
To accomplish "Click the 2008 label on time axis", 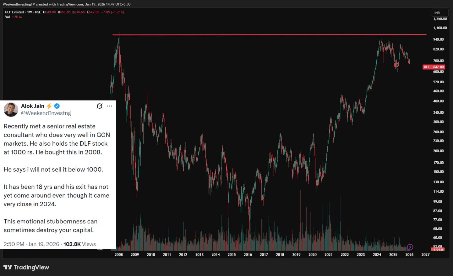I will click(x=119, y=255).
